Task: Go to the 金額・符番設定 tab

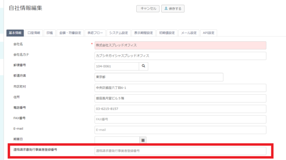Action: (70, 33)
